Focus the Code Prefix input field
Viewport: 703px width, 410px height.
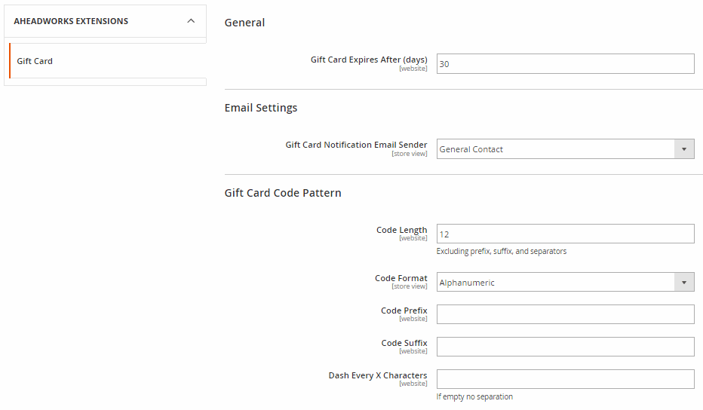[566, 314]
